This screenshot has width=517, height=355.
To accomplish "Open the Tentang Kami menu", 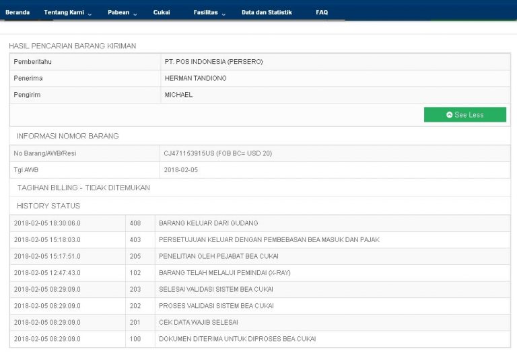I will [x=64, y=12].
